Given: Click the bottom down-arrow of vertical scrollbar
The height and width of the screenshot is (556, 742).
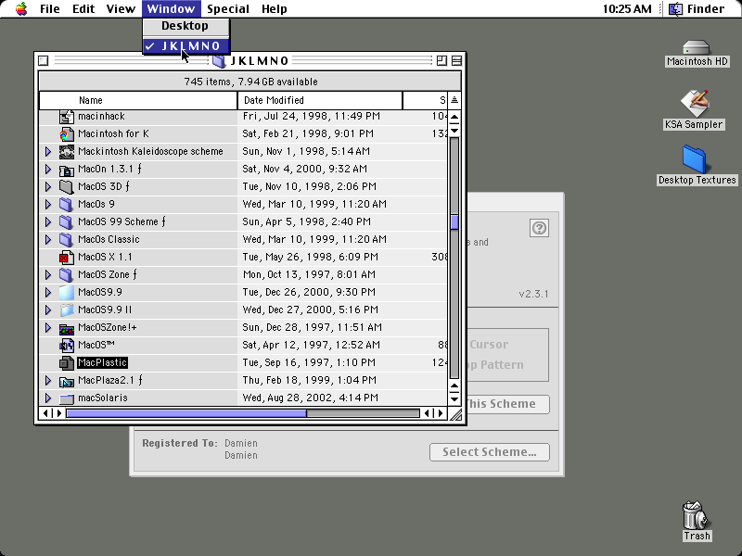Looking at the screenshot, I should click(454, 399).
